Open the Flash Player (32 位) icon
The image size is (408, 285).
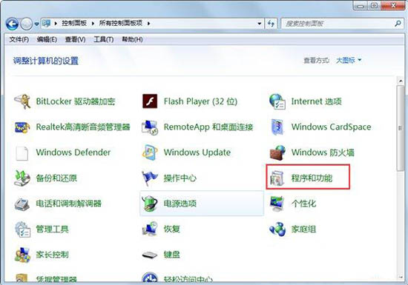coord(150,101)
